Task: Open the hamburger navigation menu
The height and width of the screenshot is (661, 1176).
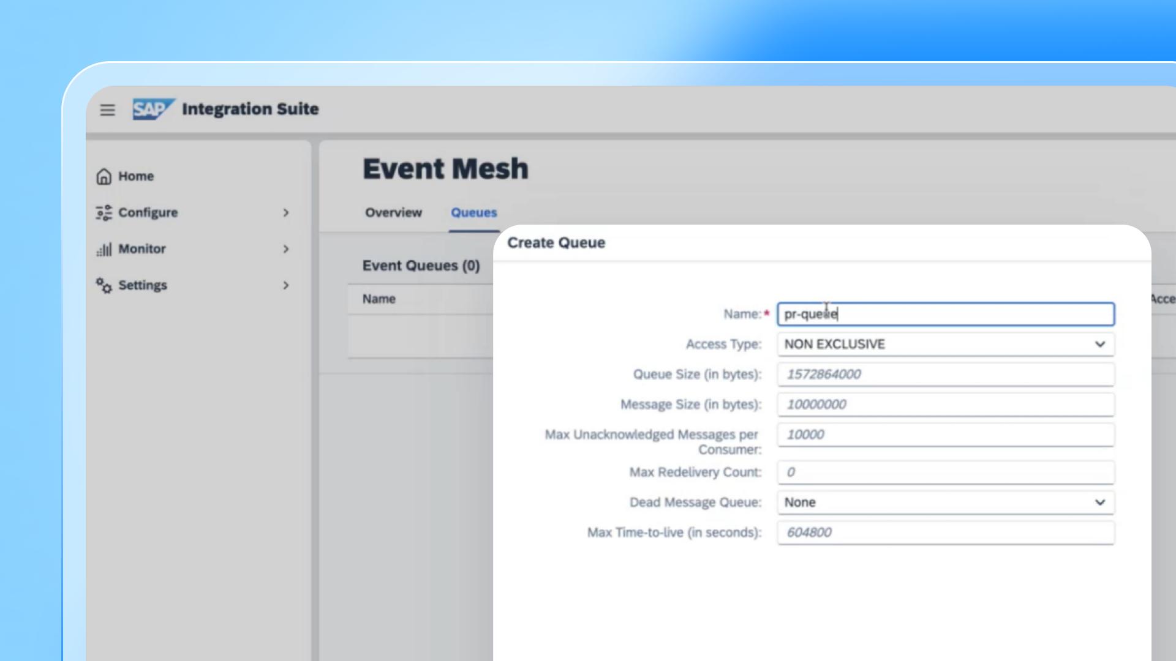Action: pyautogui.click(x=107, y=110)
